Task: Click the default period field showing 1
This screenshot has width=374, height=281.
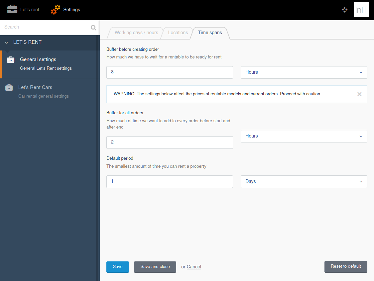Action: (x=170, y=182)
